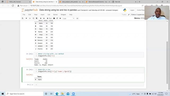Viewport: 170px width, 96px height.
Task: Move the selected cell up arrow
Action: 41,18
